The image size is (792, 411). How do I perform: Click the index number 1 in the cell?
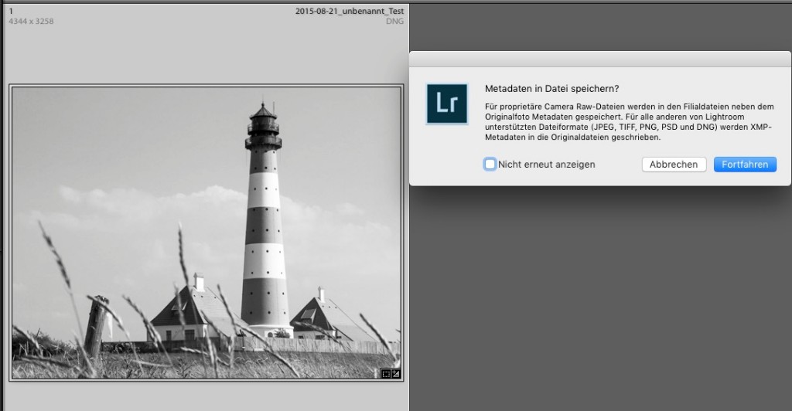[x=11, y=11]
